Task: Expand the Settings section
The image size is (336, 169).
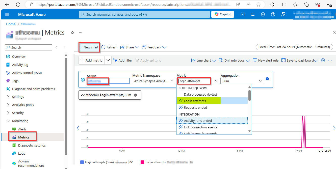Action: (18, 97)
